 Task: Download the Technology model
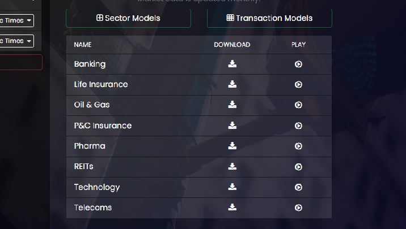click(232, 187)
